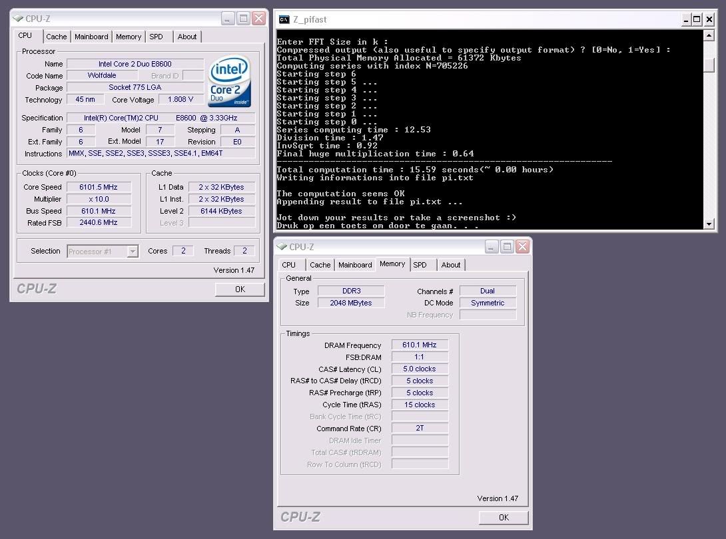Click the CPU-Z title icon in the Memory window
This screenshot has height=539, width=726.
pyautogui.click(x=282, y=247)
